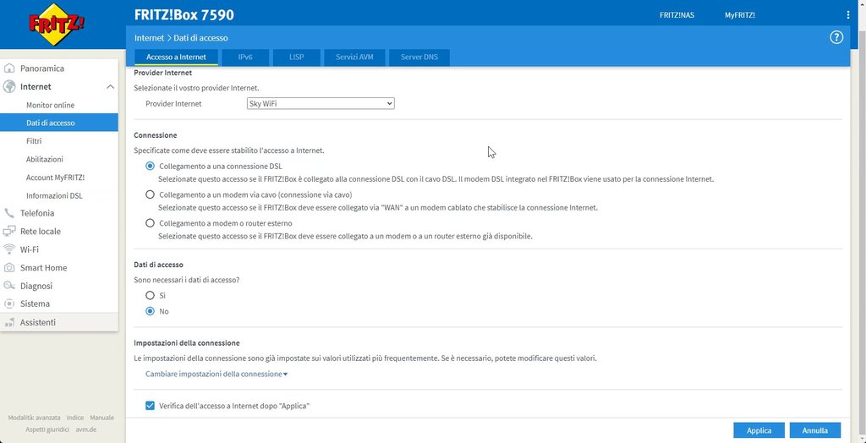Click the Internet globe icon in sidebar

click(x=10, y=86)
